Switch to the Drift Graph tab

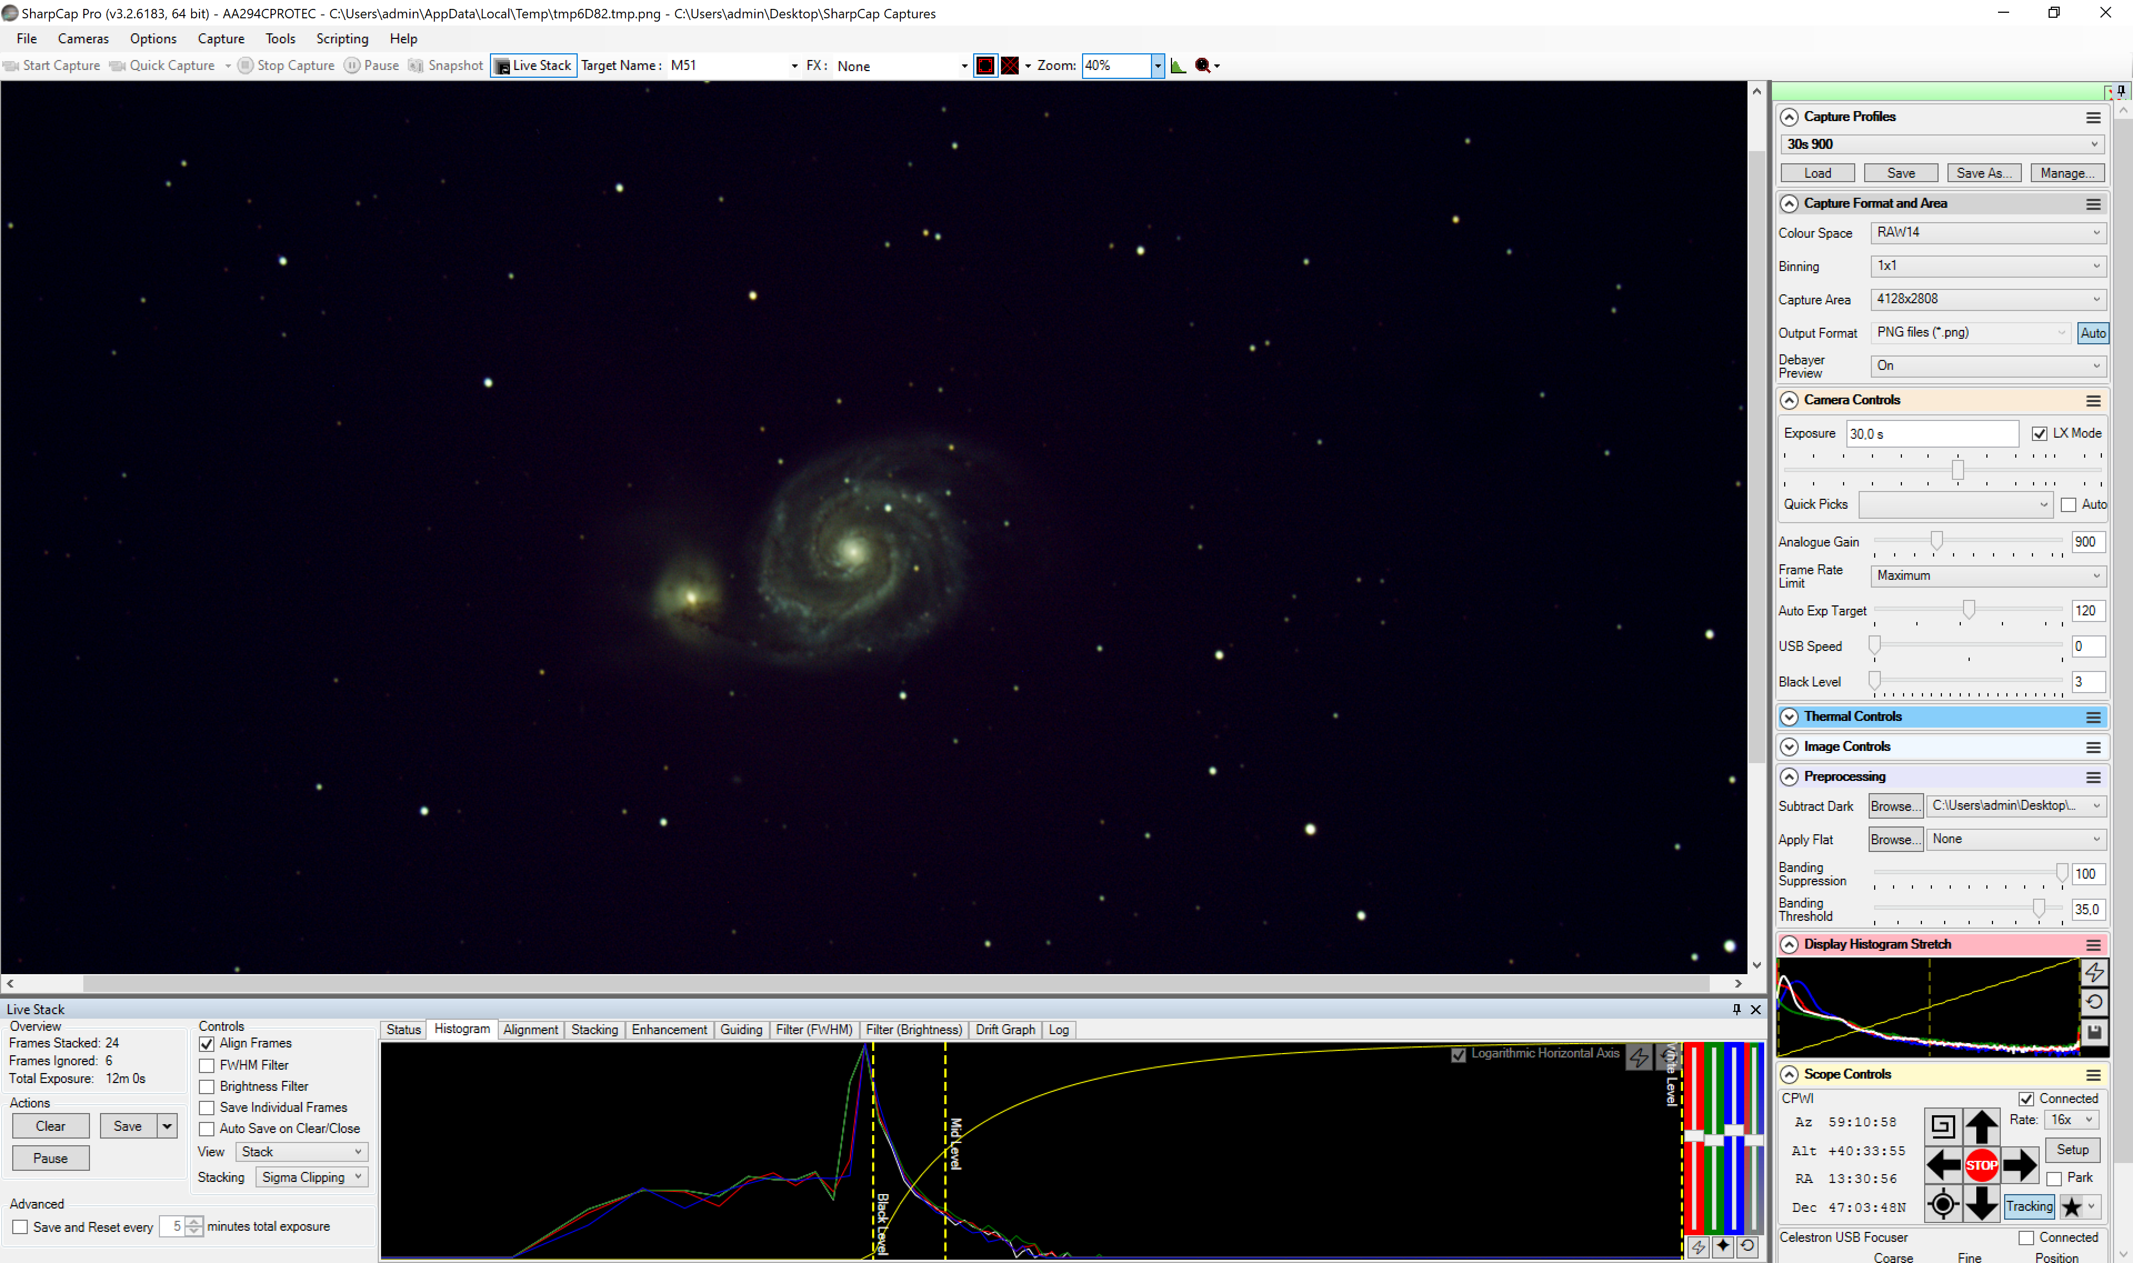(x=1005, y=1030)
